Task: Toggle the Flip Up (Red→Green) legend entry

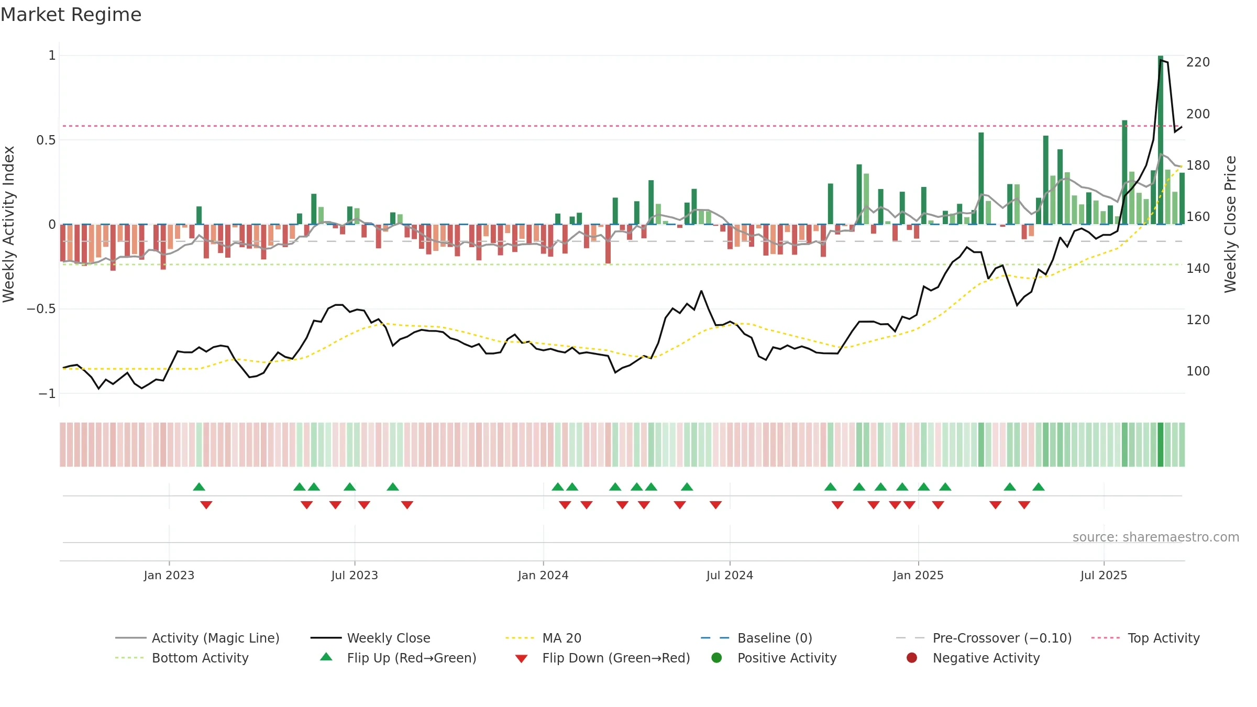Action: click(398, 658)
